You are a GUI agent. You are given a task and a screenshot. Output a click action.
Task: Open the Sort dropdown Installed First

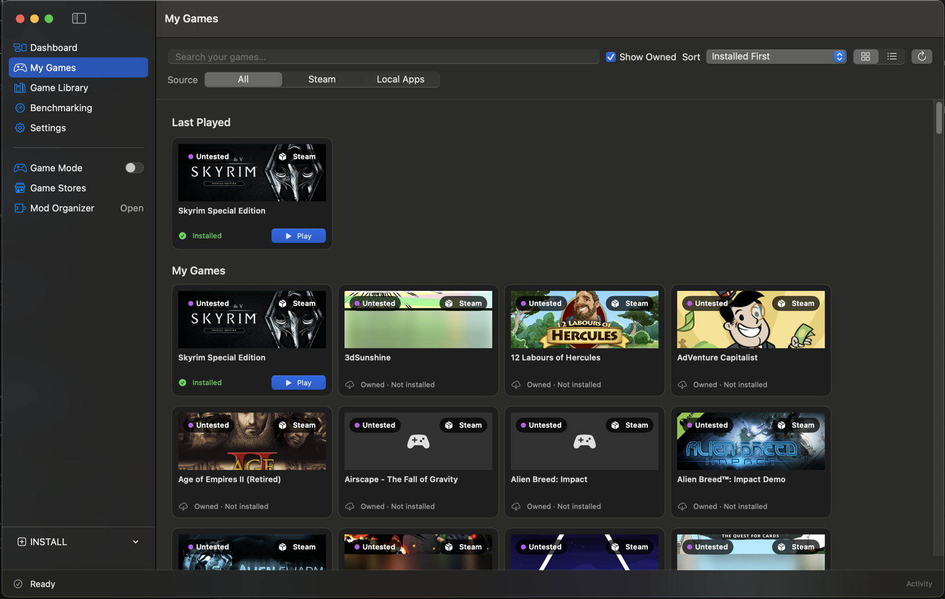coord(776,57)
